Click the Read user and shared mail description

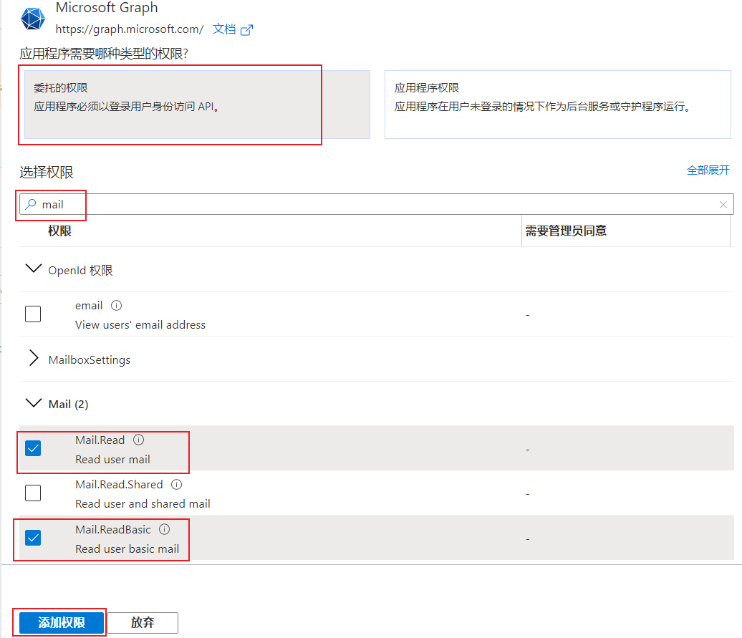click(x=143, y=503)
